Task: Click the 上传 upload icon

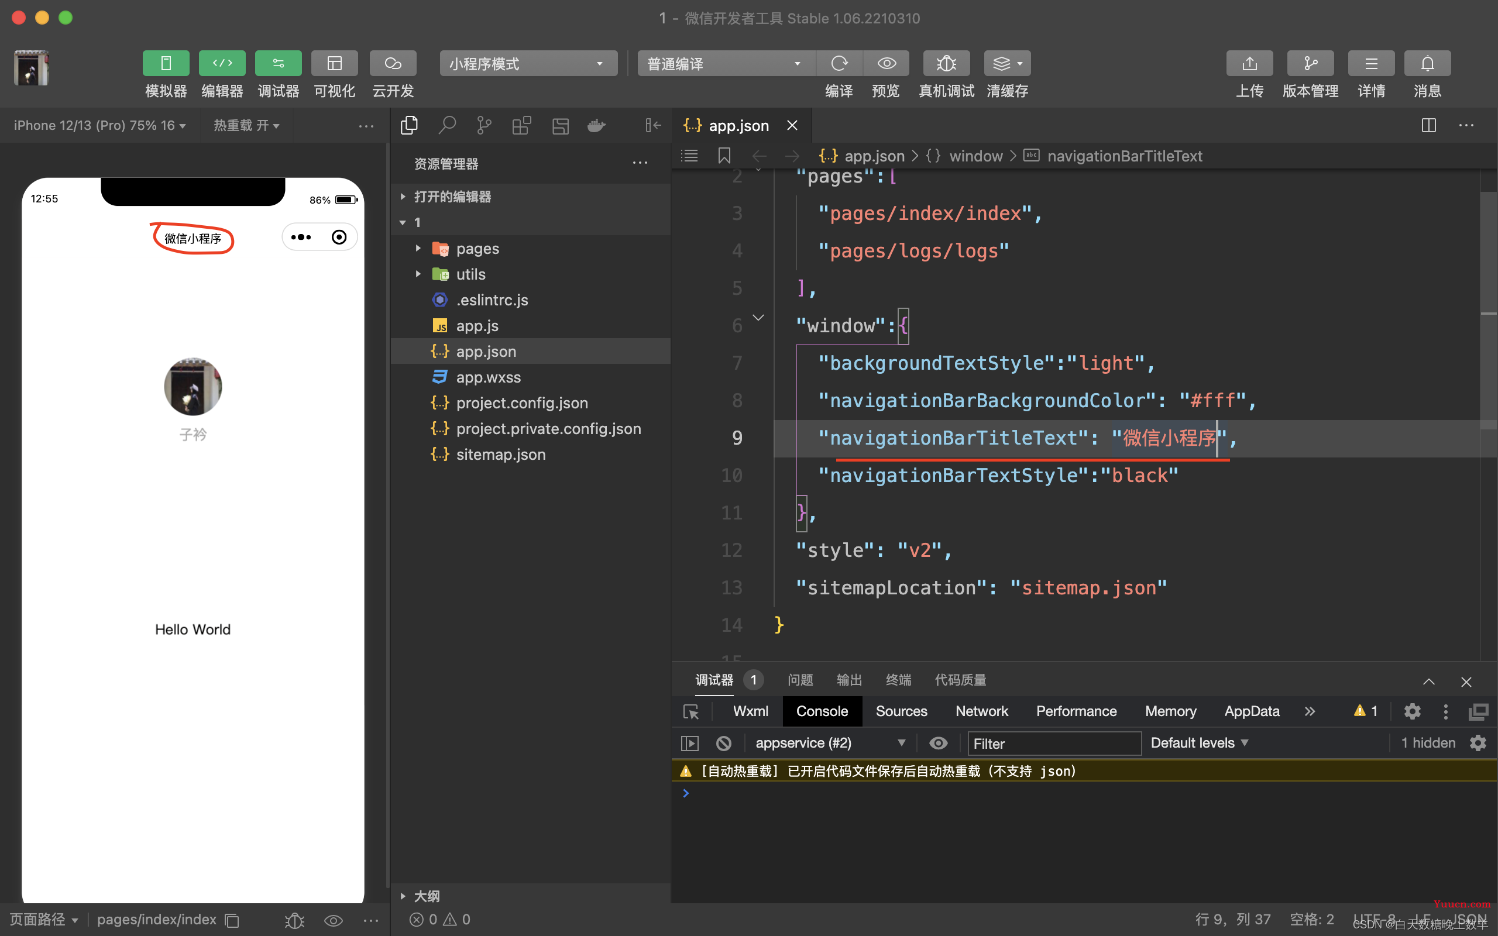Action: (1250, 63)
